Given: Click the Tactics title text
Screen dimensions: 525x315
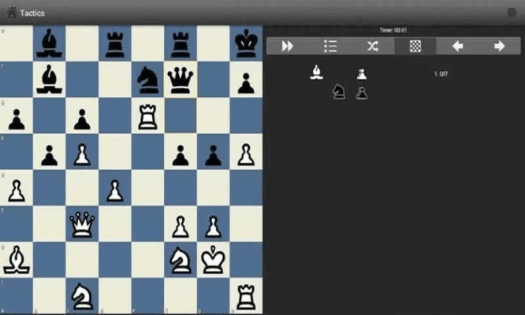Looking at the screenshot, I should [x=32, y=13].
